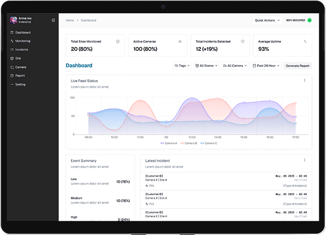Go to Setting in the sidebar

(21, 84)
